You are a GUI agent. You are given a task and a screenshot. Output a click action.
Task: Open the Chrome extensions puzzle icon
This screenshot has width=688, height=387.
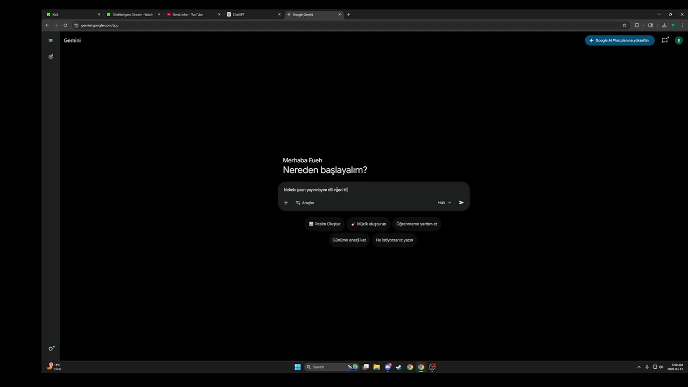click(637, 25)
